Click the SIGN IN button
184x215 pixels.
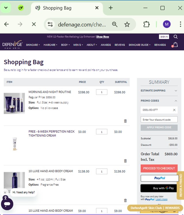point(164,37)
